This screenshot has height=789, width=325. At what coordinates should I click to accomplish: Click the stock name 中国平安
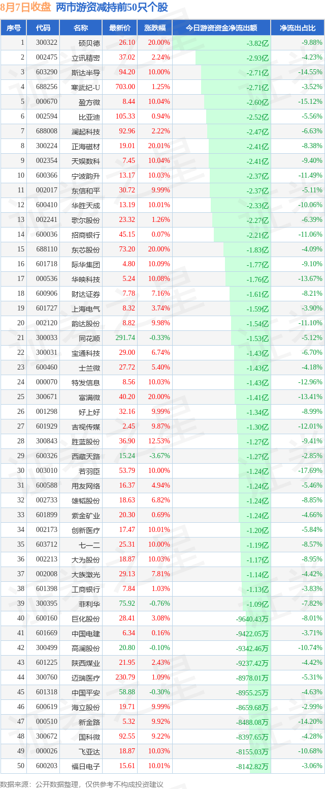[x=86, y=692]
